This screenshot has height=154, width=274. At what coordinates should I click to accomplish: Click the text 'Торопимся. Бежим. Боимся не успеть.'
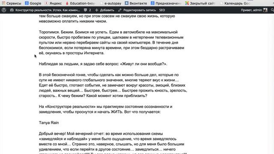[74, 32]
